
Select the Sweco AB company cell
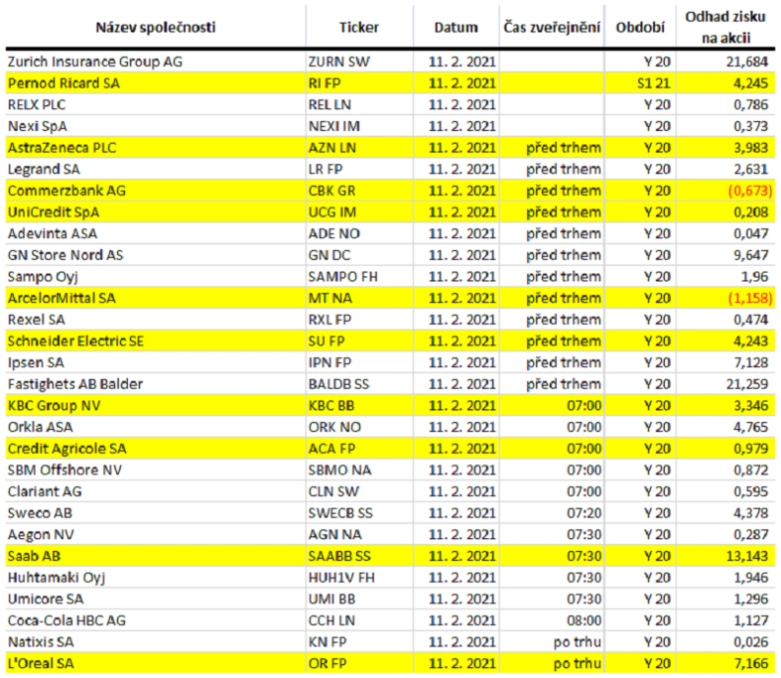(x=156, y=512)
